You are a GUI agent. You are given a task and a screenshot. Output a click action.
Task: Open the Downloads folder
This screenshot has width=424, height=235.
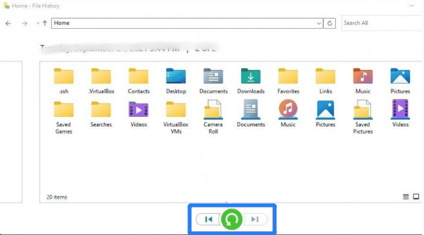click(251, 81)
